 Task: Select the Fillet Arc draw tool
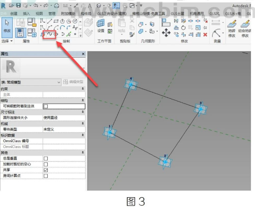point(69,28)
